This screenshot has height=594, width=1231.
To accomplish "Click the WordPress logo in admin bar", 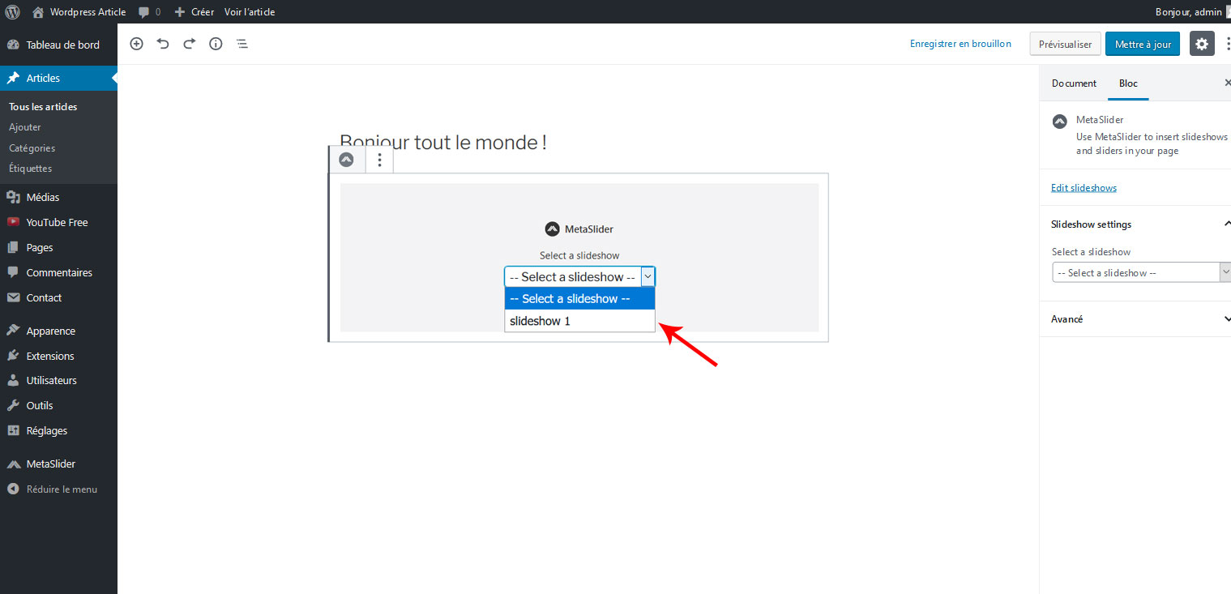I will tap(12, 11).
